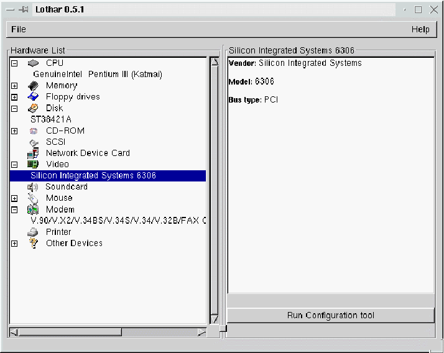Screen dimensions: 444x353
Task: Click the CPU chip icon
Action: [34, 63]
